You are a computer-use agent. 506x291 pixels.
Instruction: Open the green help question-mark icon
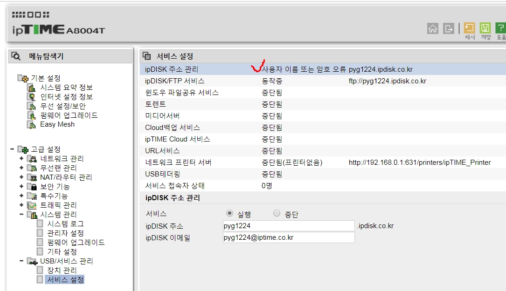[x=500, y=28]
